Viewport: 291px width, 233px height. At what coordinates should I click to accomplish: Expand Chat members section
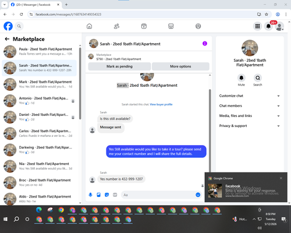click(250, 106)
